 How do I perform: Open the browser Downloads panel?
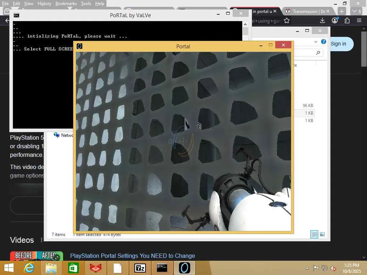[x=322, y=20]
